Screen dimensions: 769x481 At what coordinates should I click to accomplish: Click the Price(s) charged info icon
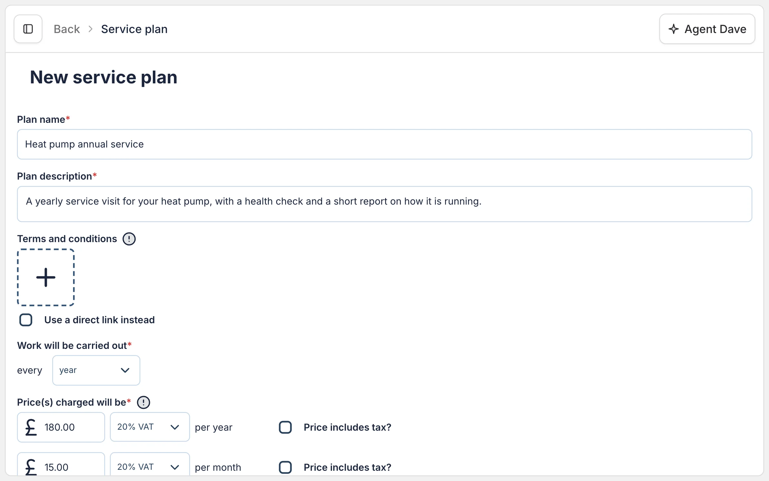tap(144, 402)
